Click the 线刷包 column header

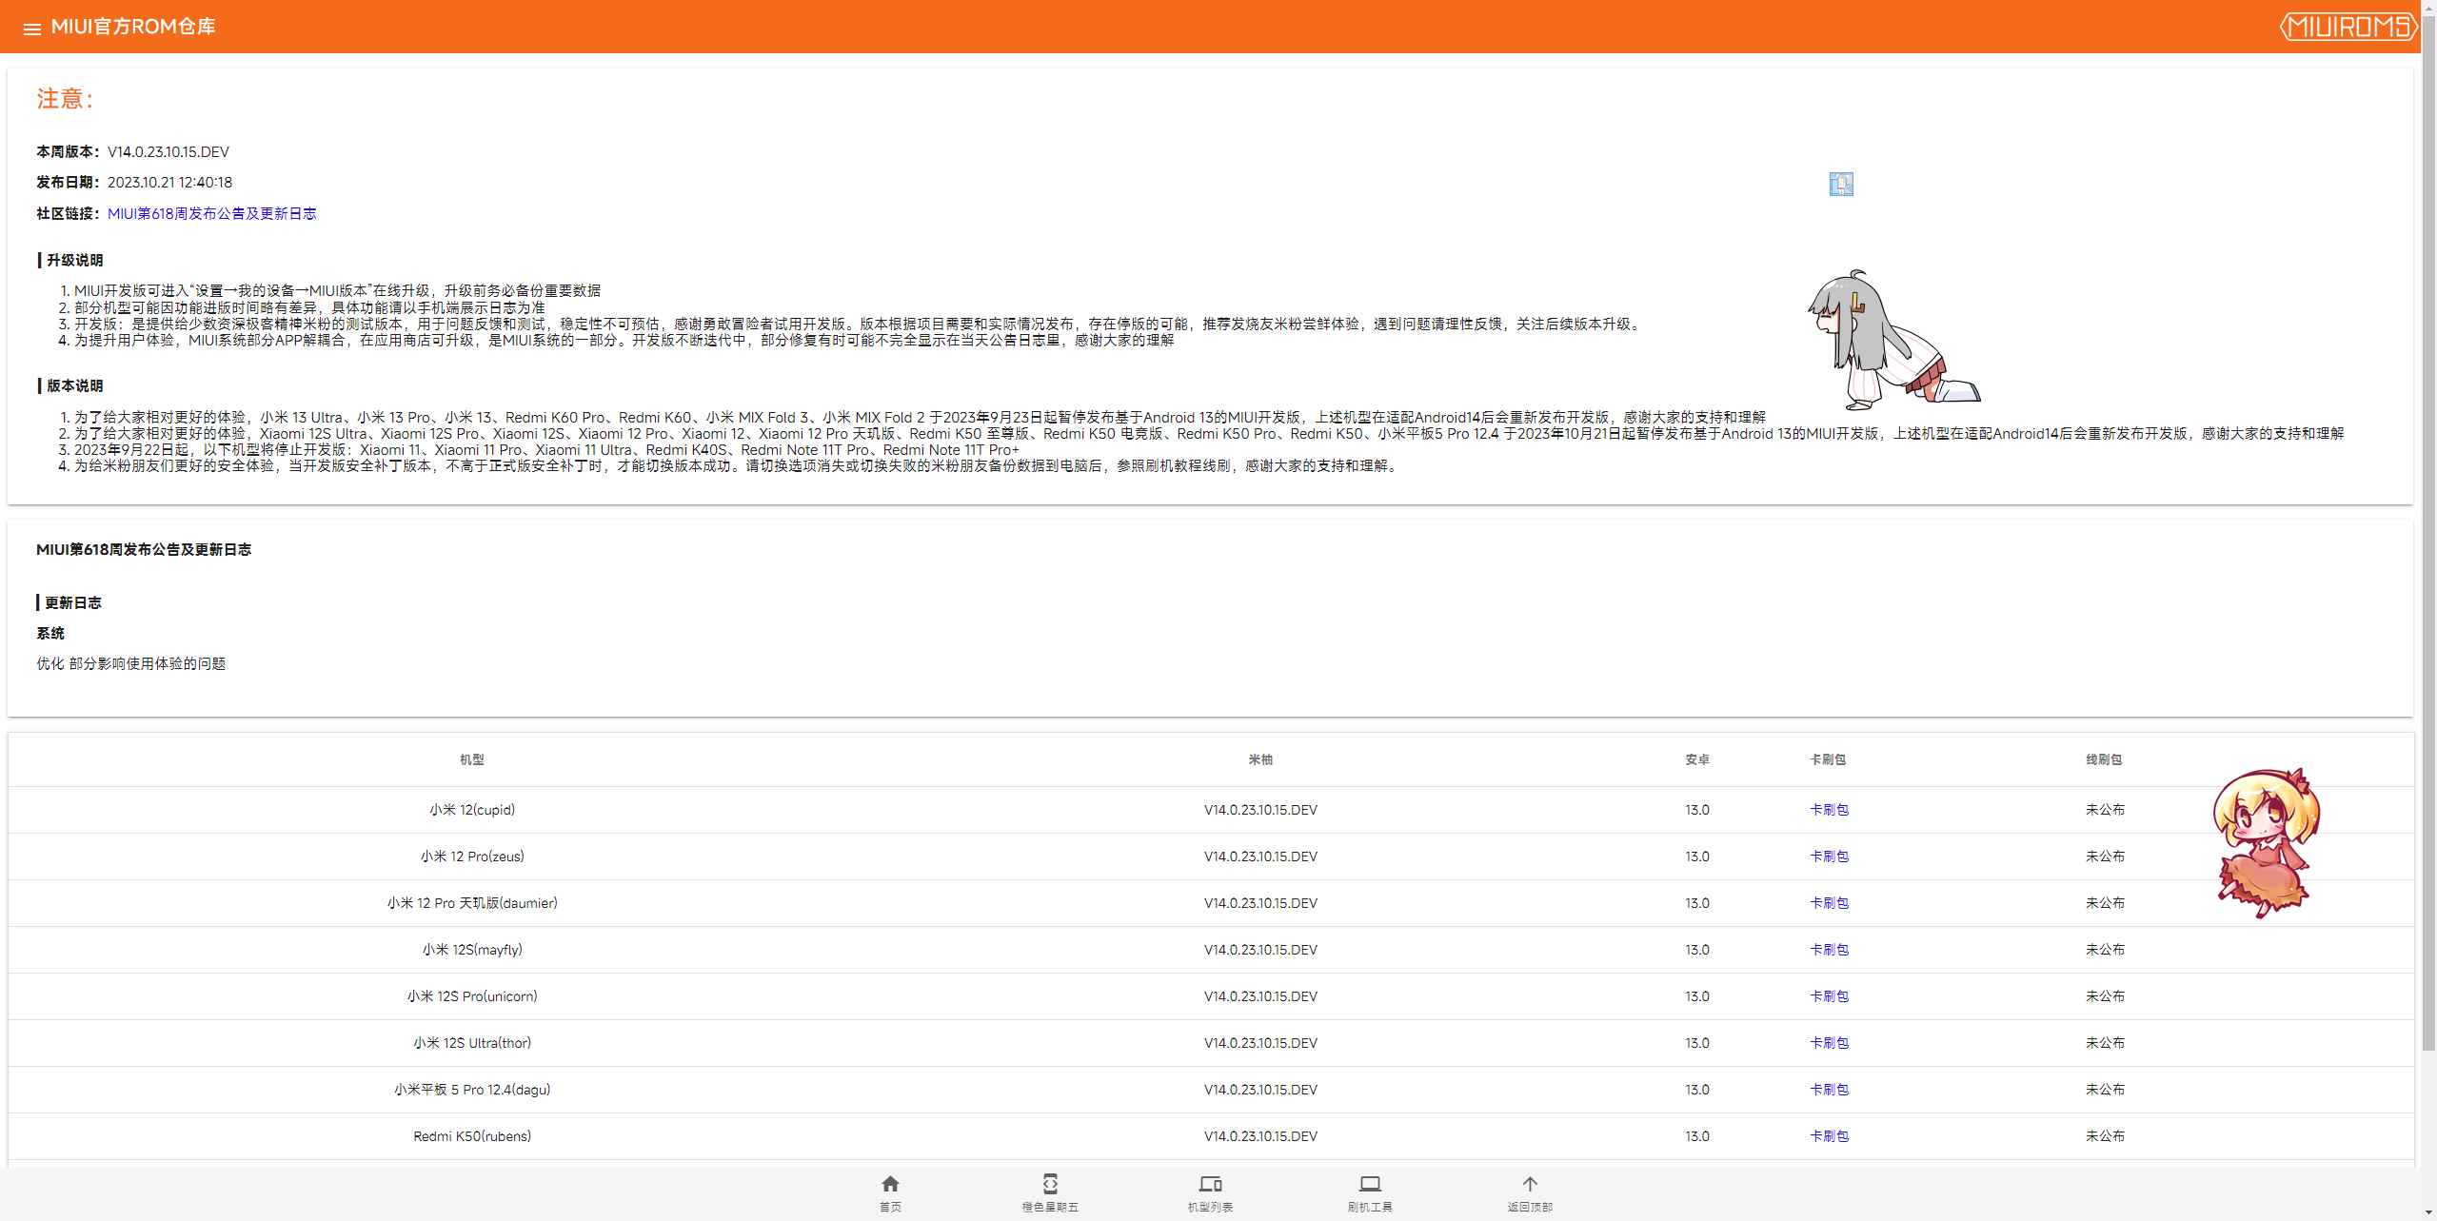pyautogui.click(x=2104, y=759)
